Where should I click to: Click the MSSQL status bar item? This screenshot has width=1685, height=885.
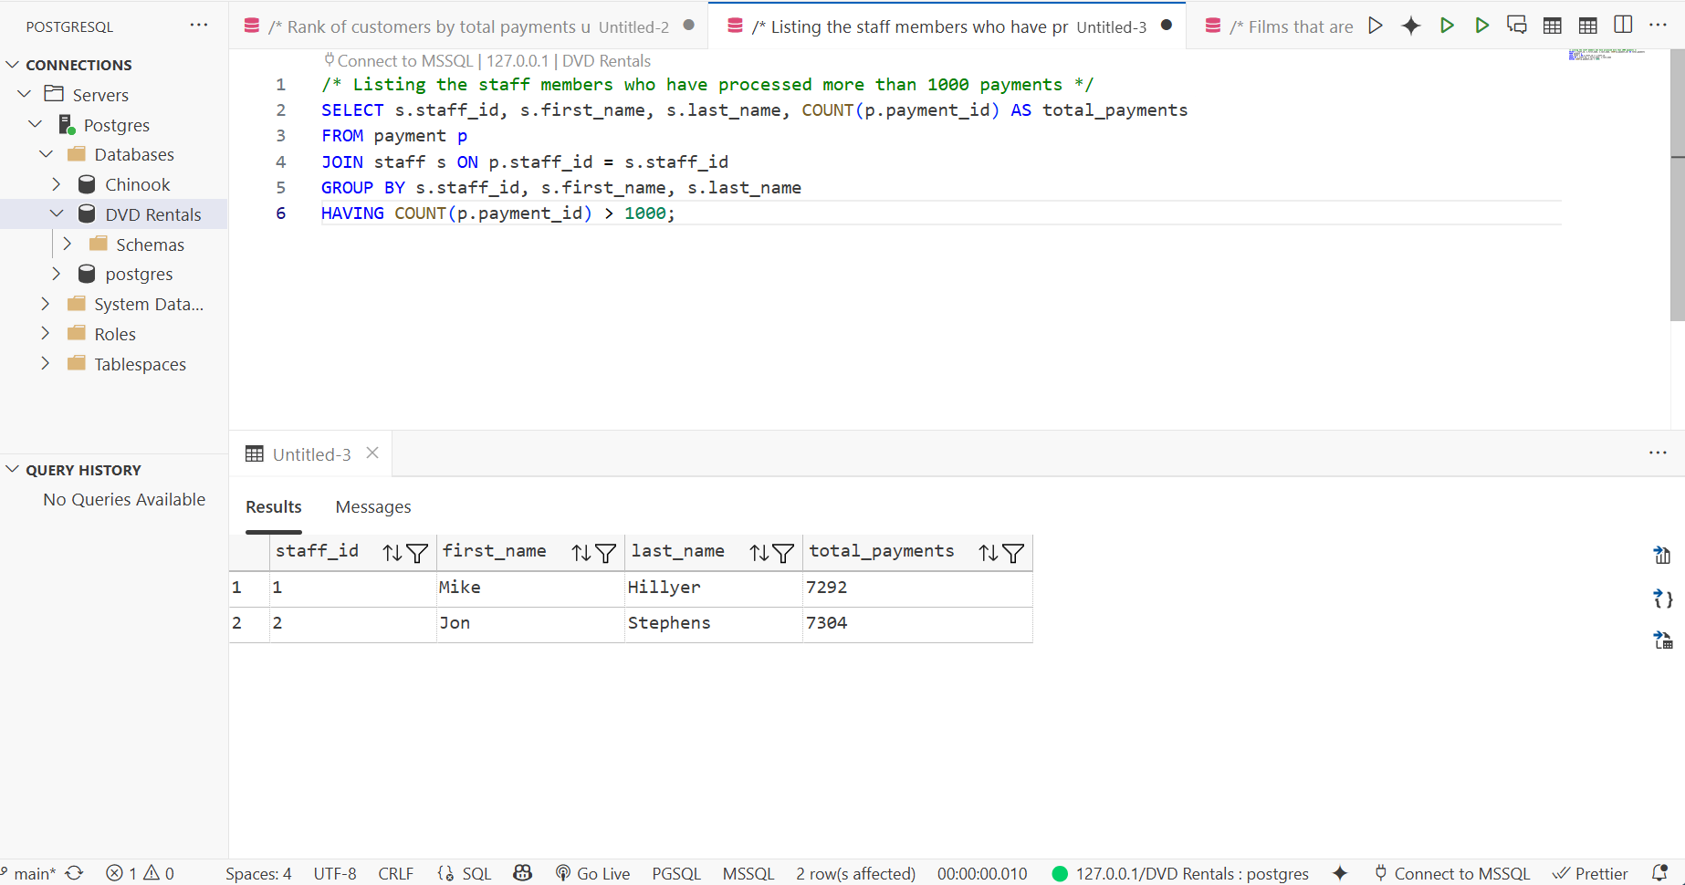click(748, 873)
